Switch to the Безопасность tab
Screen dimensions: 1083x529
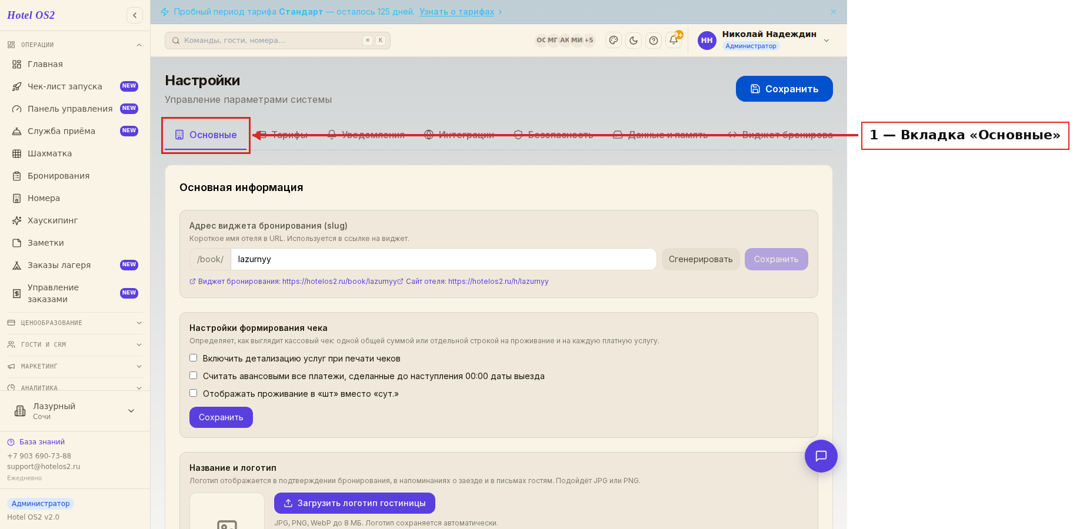click(x=554, y=135)
